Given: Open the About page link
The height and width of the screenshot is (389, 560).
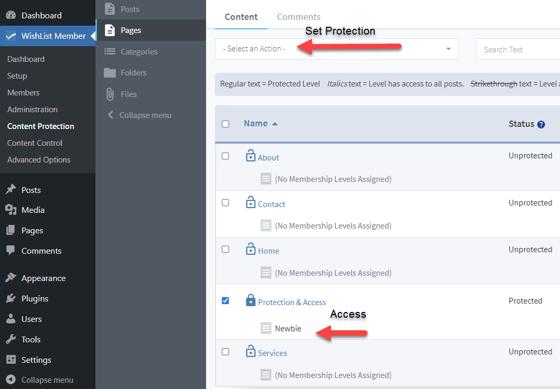Looking at the screenshot, I should [268, 157].
